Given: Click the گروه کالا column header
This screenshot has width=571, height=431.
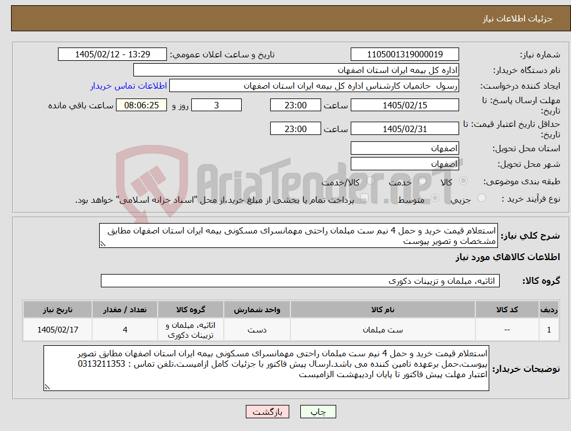Looking at the screenshot, I should click(x=191, y=310).
